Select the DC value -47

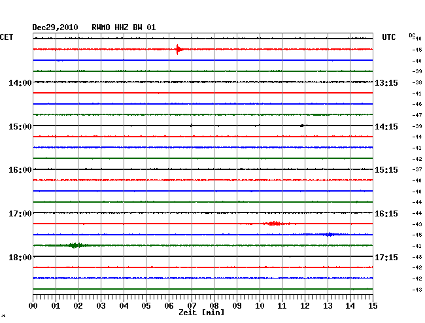point(417,115)
